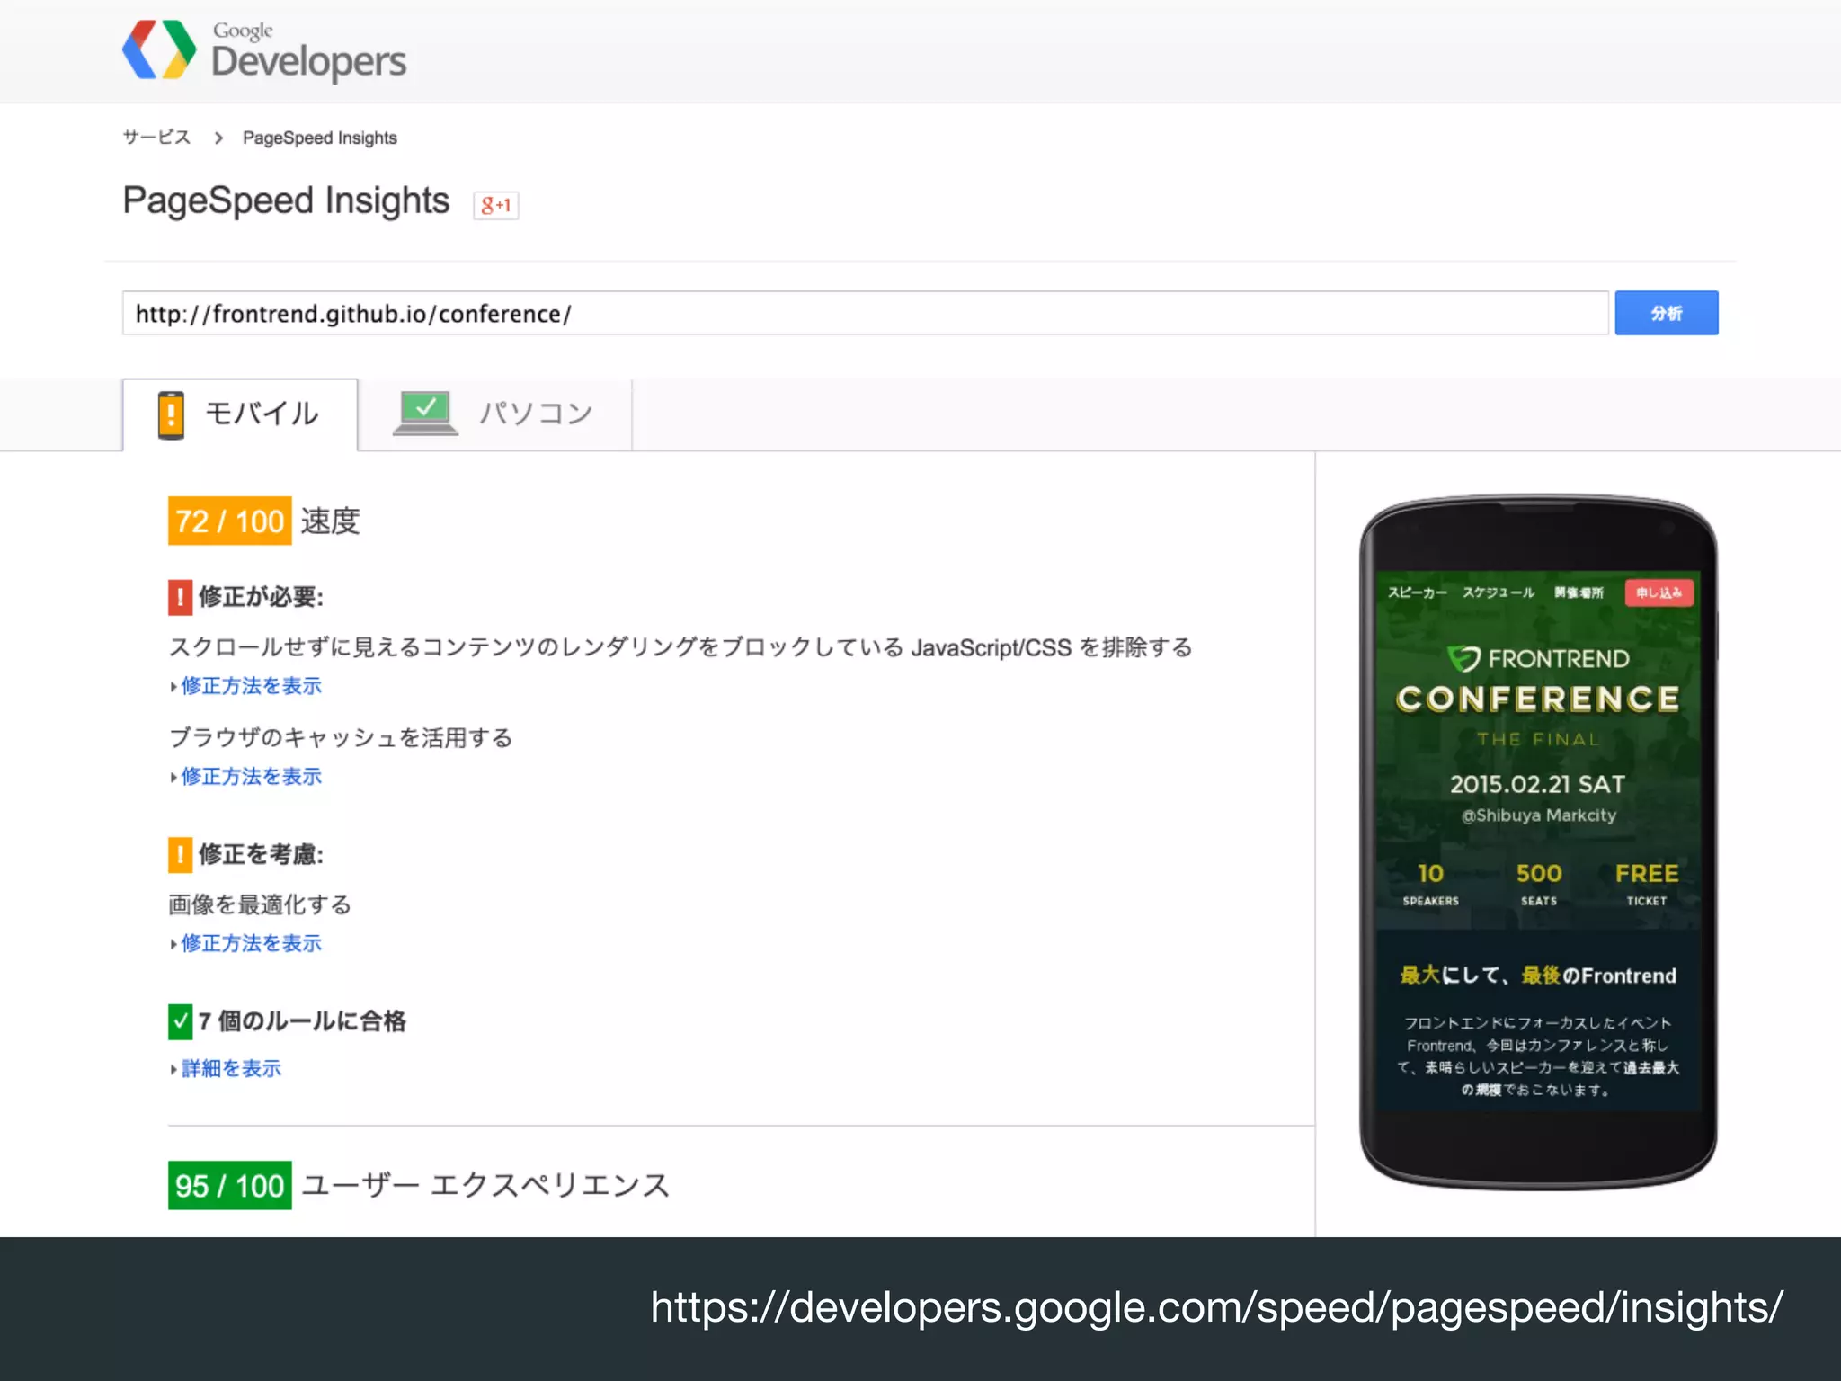Click the 500 SEATS stat in preview
Image resolution: width=1841 pixels, height=1381 pixels.
pos(1538,883)
